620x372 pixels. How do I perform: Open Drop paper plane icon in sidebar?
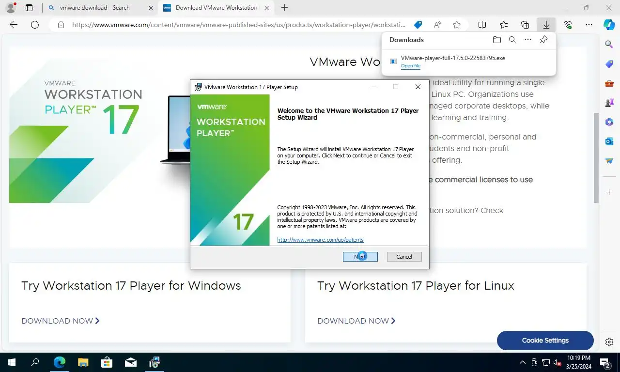(x=609, y=161)
